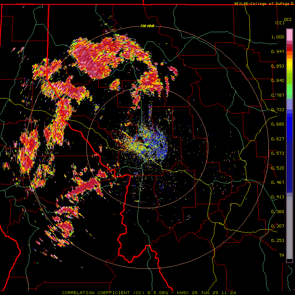Select the 0.893 value on the legend

pos(278,66)
